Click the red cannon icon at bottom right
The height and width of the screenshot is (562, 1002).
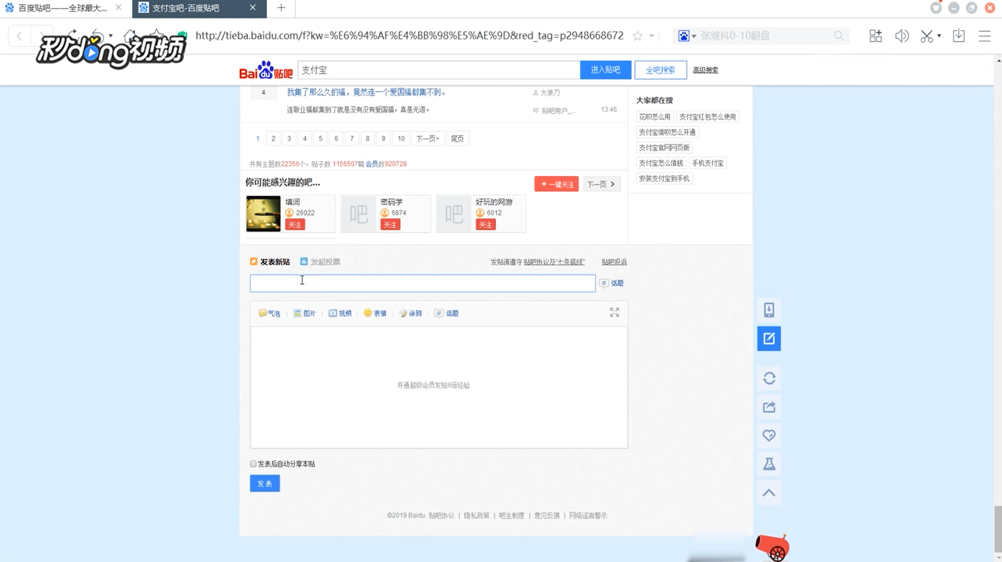pyautogui.click(x=773, y=548)
